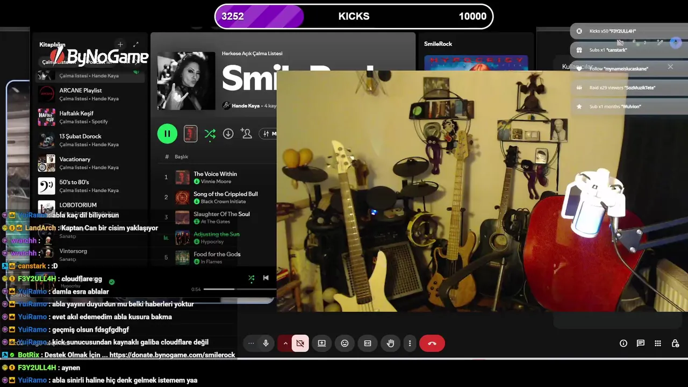Viewport: 688px width, 387px height.
Task: Hang up with the red leave call button
Action: (432, 343)
